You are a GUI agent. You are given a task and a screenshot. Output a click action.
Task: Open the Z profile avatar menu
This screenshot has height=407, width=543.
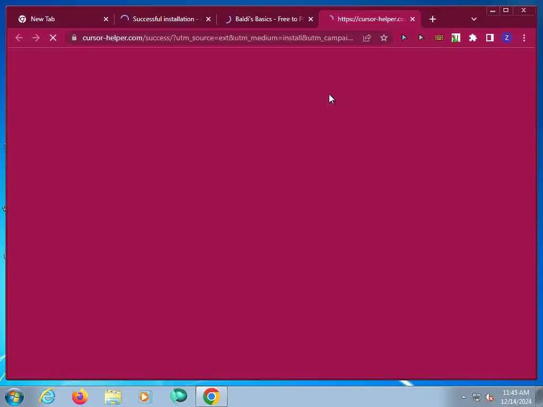click(506, 38)
